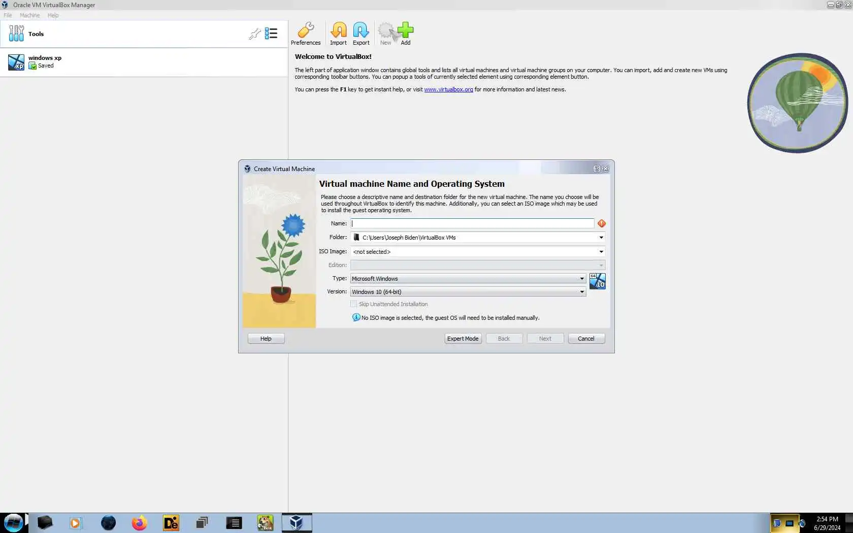Switch to Expert Mode
The height and width of the screenshot is (533, 853).
(463, 339)
